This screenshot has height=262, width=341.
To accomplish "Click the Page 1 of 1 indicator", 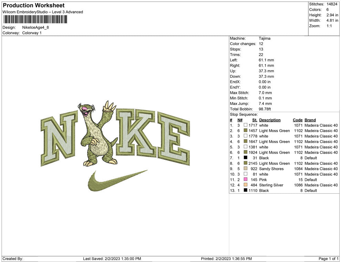I will (x=328, y=259).
